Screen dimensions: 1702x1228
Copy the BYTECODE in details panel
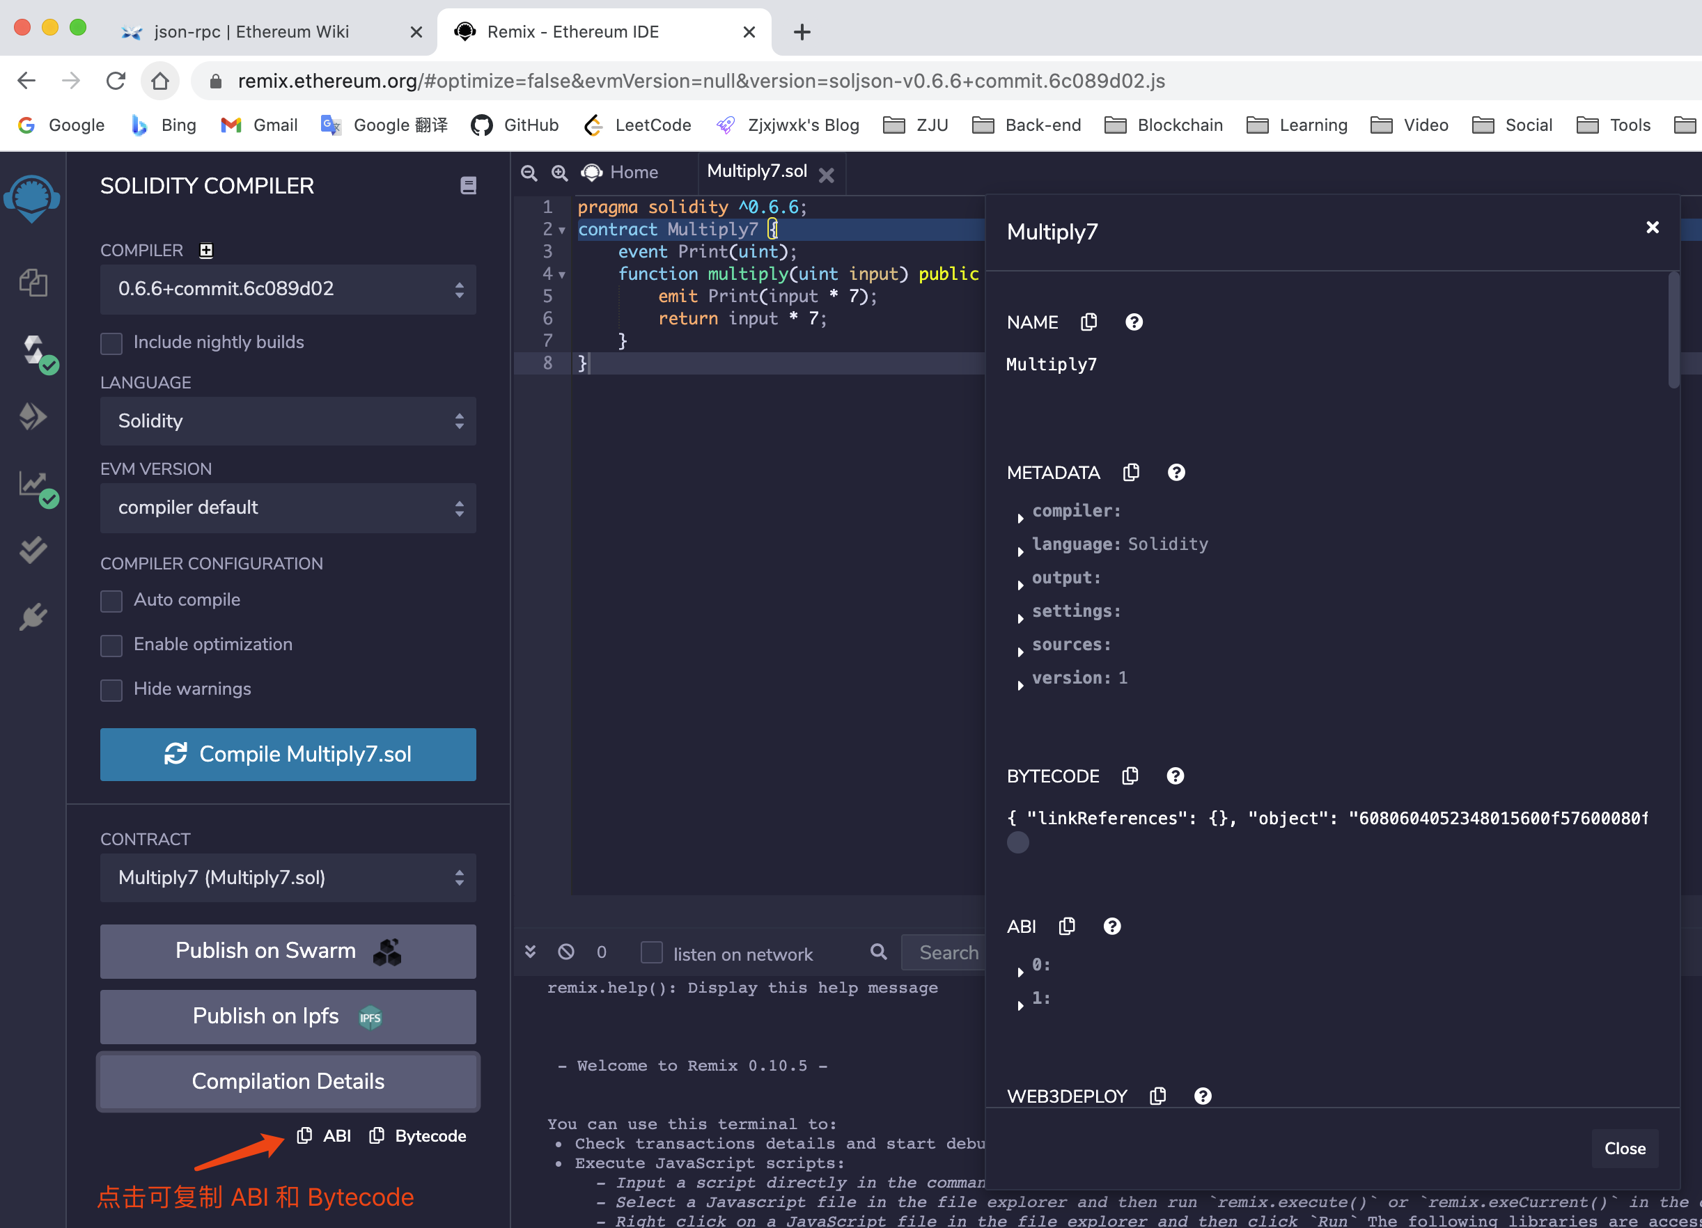click(1130, 776)
